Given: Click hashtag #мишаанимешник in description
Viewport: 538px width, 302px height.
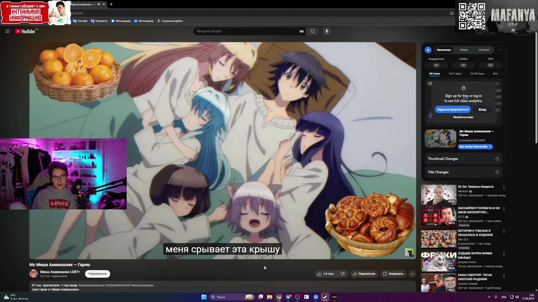Looking at the screenshot, I should click(x=91, y=285).
